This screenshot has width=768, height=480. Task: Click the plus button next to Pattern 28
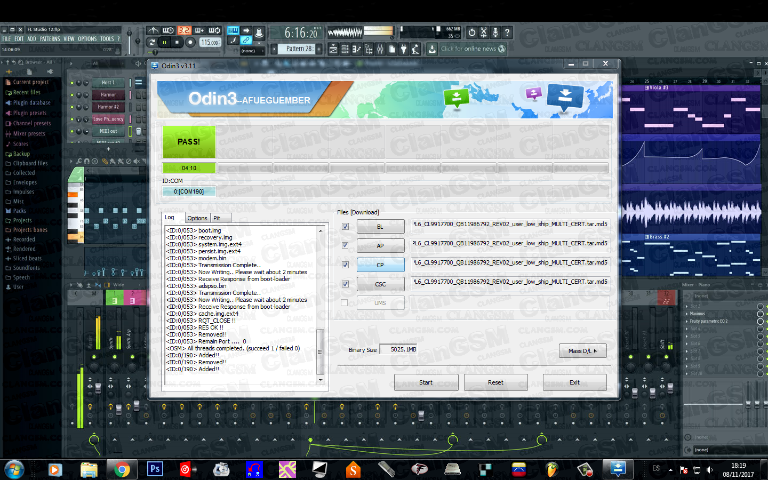pos(319,49)
